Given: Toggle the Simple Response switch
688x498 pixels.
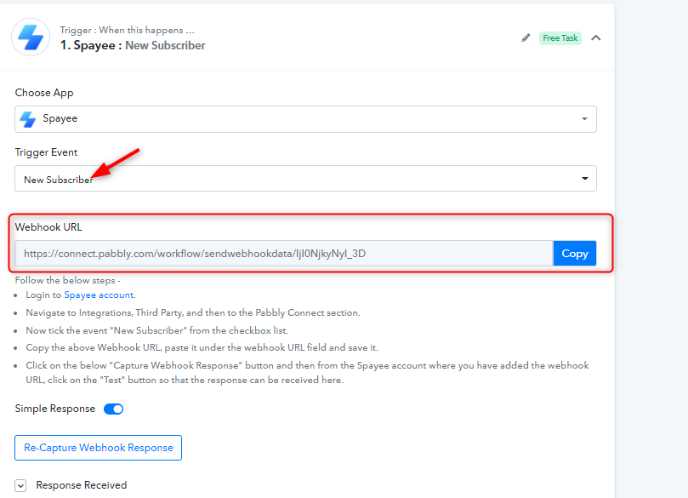Looking at the screenshot, I should 114,409.
